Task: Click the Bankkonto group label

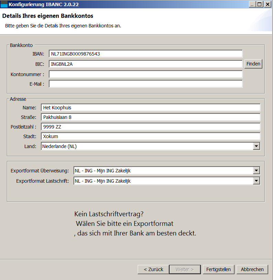Action: (x=21, y=45)
